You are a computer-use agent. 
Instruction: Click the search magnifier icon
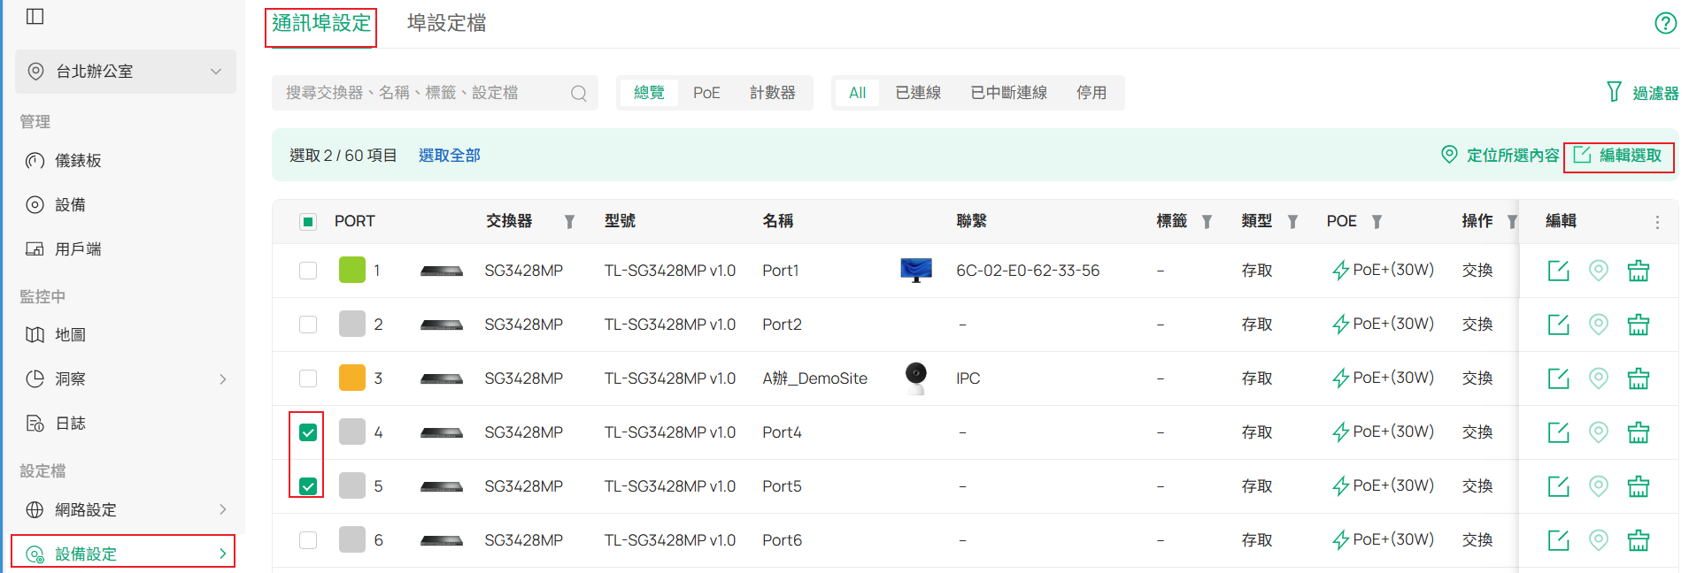pos(579,93)
